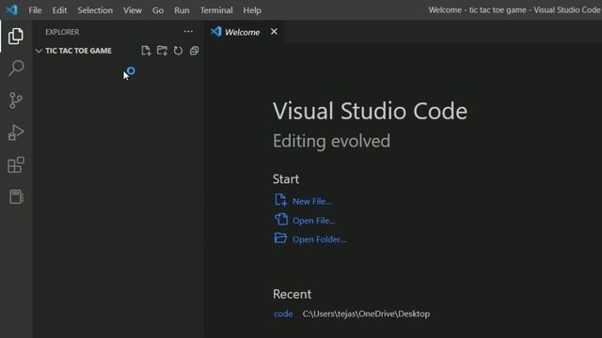The image size is (602, 338).
Task: Open the Search view icon
Action: 16,68
